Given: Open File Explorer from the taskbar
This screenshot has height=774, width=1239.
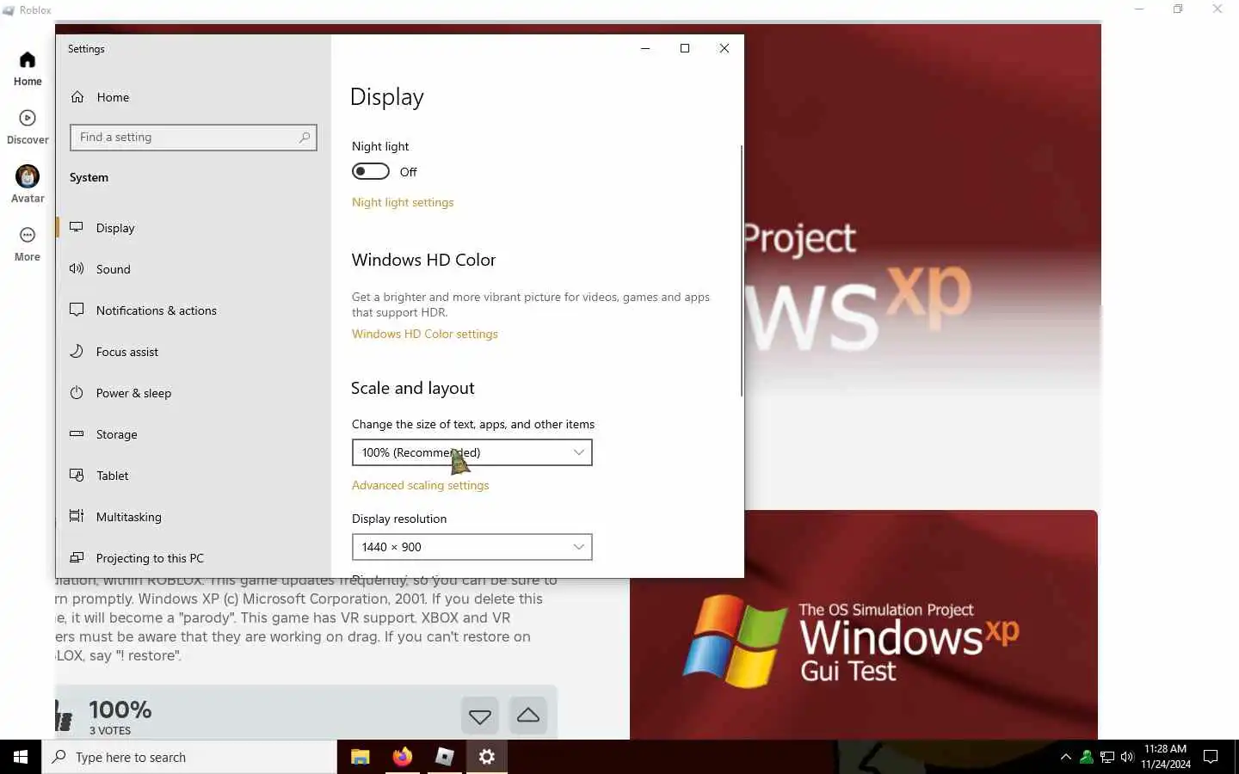Looking at the screenshot, I should [x=361, y=757].
